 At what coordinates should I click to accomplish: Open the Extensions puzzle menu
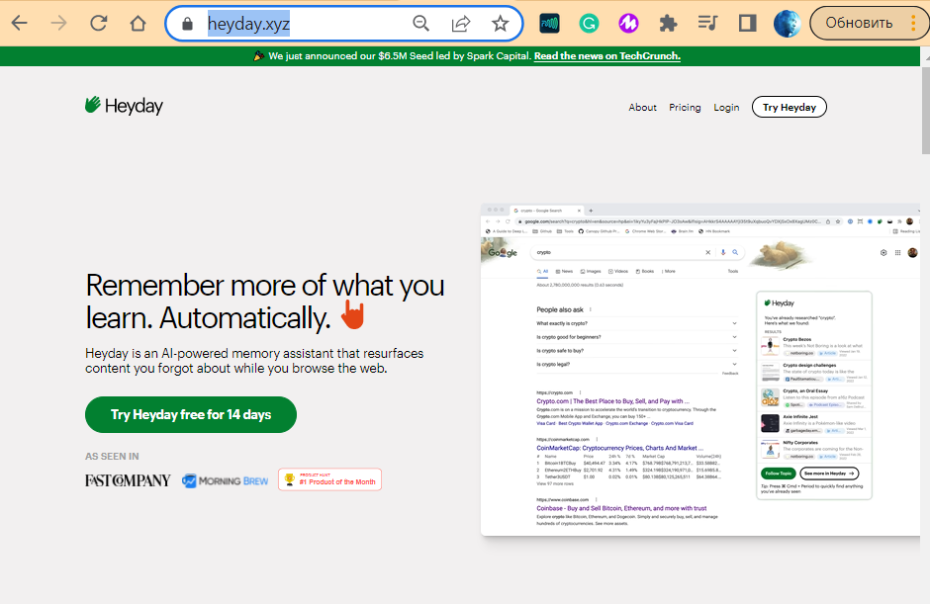coord(669,23)
